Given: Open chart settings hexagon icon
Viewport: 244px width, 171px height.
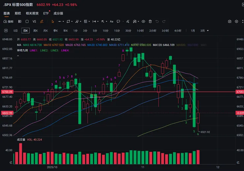Looking at the screenshot, I should [236, 21].
